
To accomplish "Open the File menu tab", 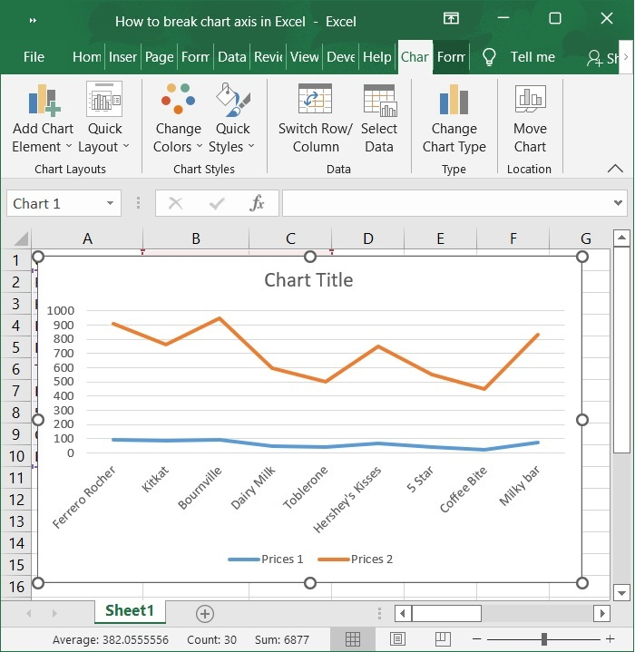I will 34,57.
